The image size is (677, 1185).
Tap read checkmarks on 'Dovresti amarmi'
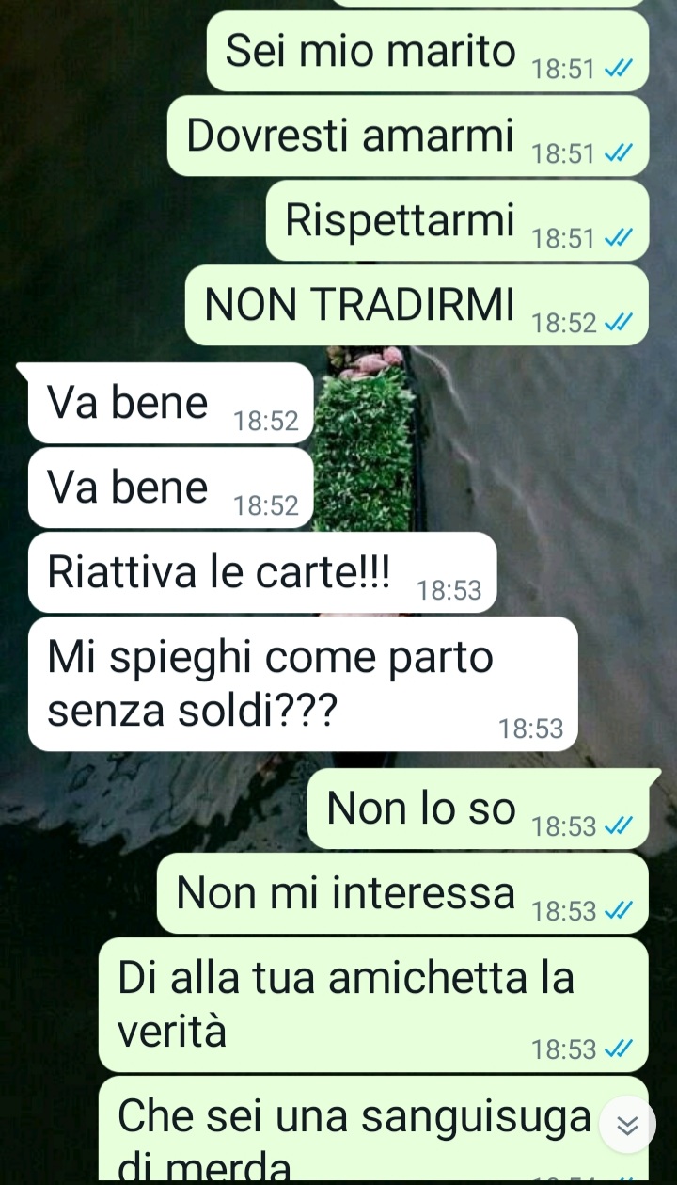[619, 154]
